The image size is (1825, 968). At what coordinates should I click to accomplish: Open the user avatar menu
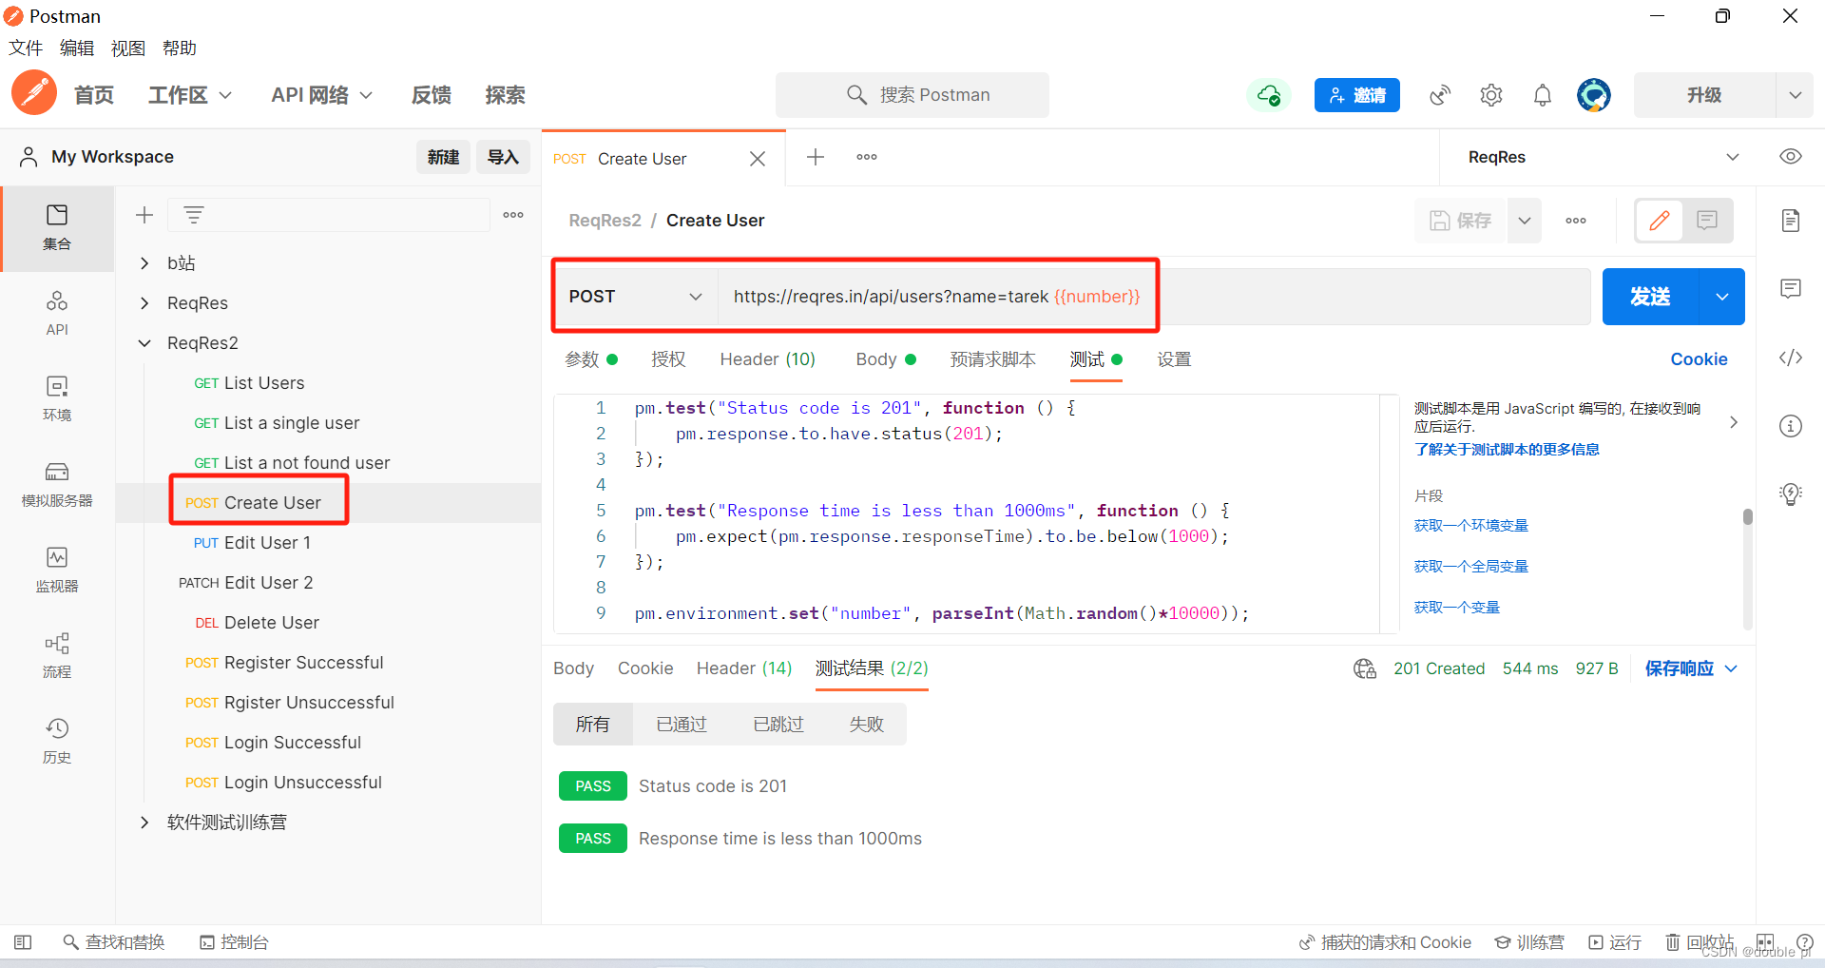pos(1594,95)
